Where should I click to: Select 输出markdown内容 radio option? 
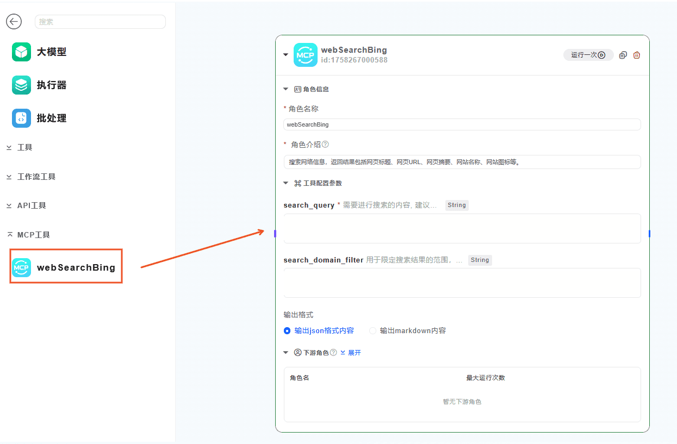(x=372, y=330)
